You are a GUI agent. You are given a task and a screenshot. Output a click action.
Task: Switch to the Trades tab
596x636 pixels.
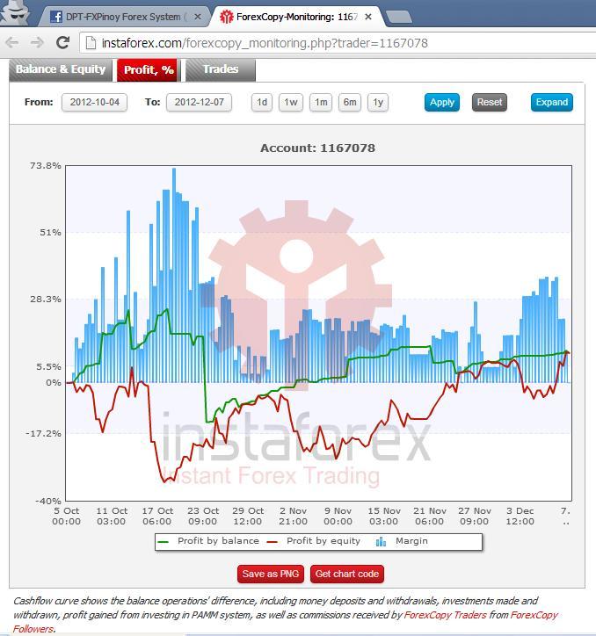221,69
